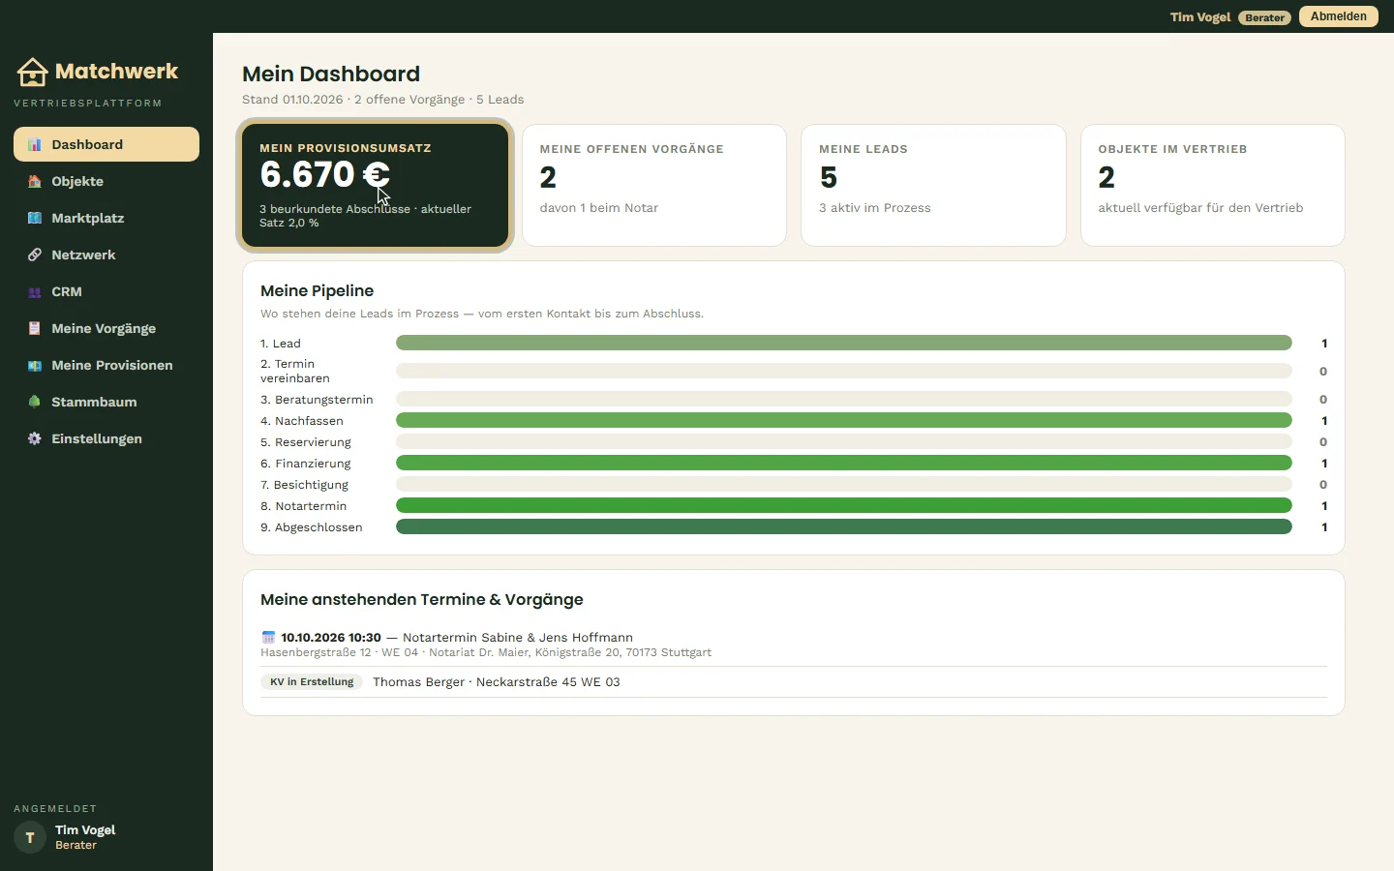Click the 5. Reservierung stage label
The height and width of the screenshot is (871, 1394).
[x=306, y=441]
